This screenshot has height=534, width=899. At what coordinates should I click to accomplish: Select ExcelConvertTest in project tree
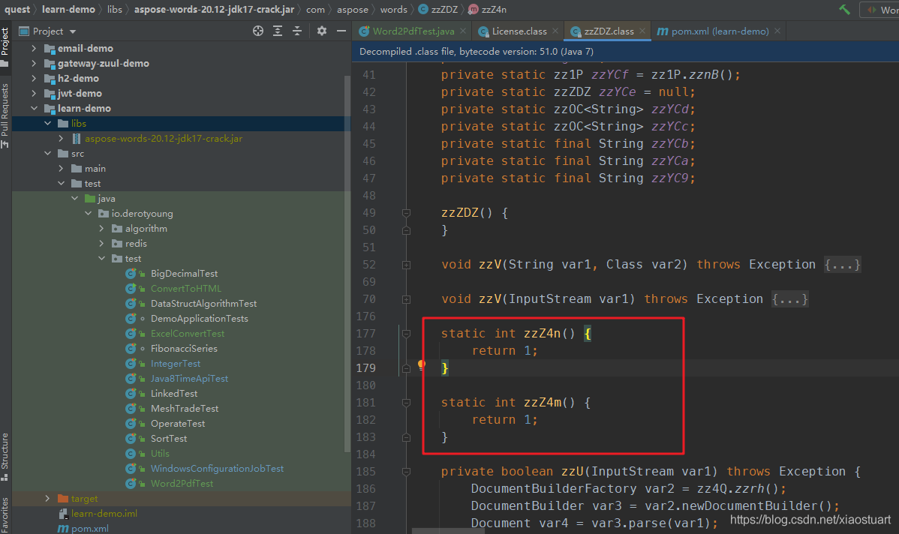[x=188, y=334]
